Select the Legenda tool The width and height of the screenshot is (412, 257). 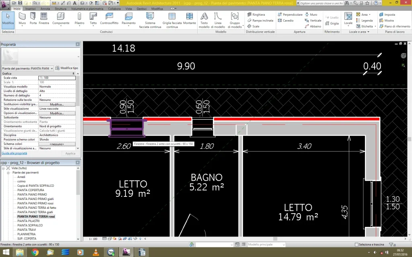365,20
